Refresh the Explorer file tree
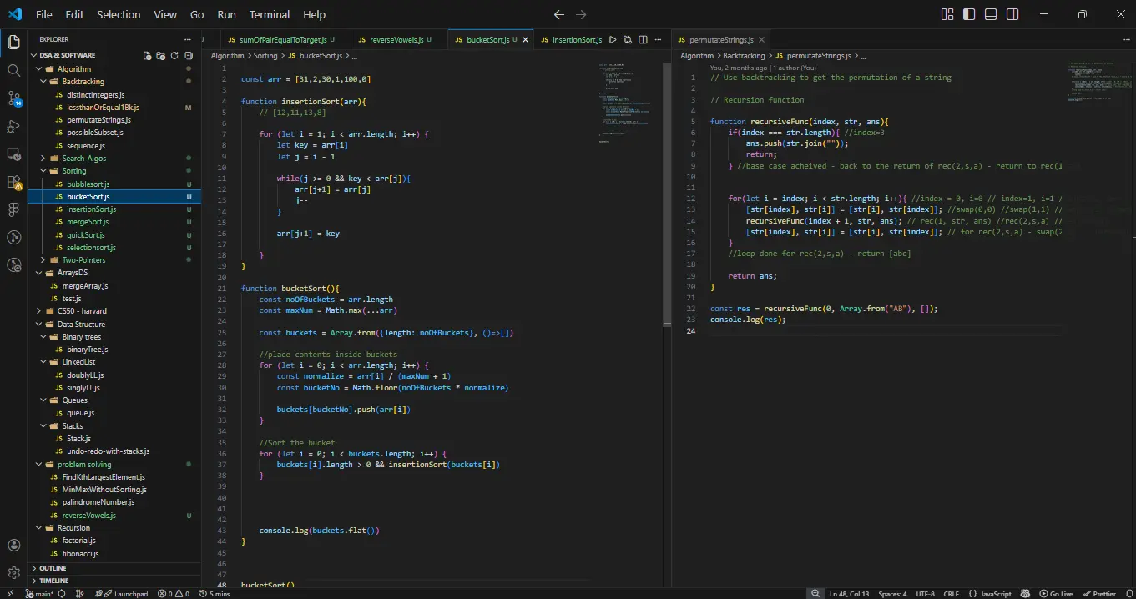The image size is (1136, 599). click(174, 55)
